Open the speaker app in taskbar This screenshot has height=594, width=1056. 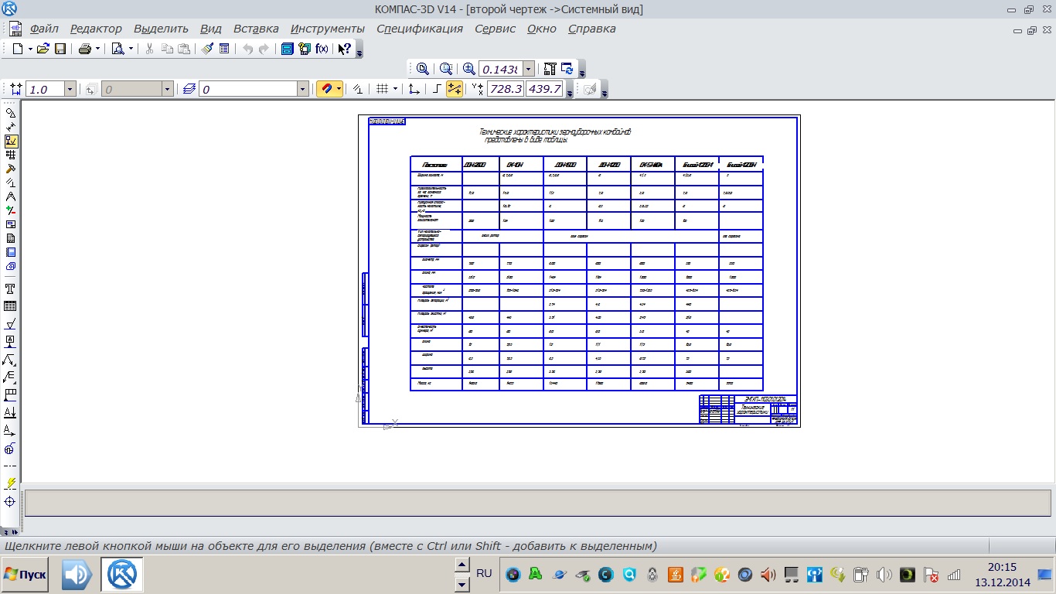pyautogui.click(x=77, y=575)
